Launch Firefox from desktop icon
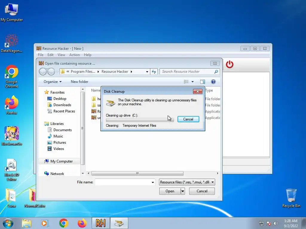 (12, 105)
